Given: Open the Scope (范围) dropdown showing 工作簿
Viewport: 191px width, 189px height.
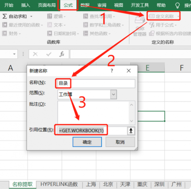Looking at the screenshot, I should [87, 94].
